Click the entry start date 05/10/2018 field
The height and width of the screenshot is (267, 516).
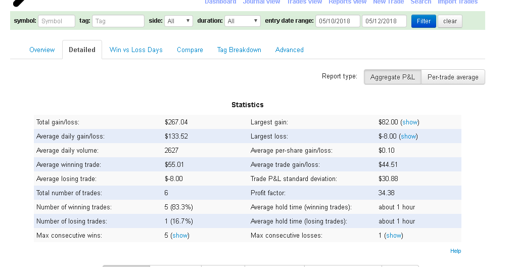338,21
